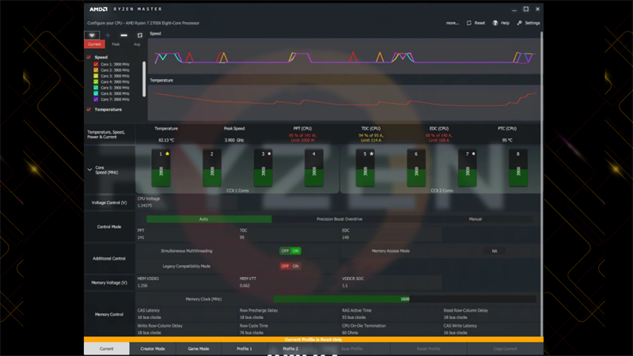This screenshot has width=633, height=356.
Task: Click the PPT value 141
Action: (141, 237)
